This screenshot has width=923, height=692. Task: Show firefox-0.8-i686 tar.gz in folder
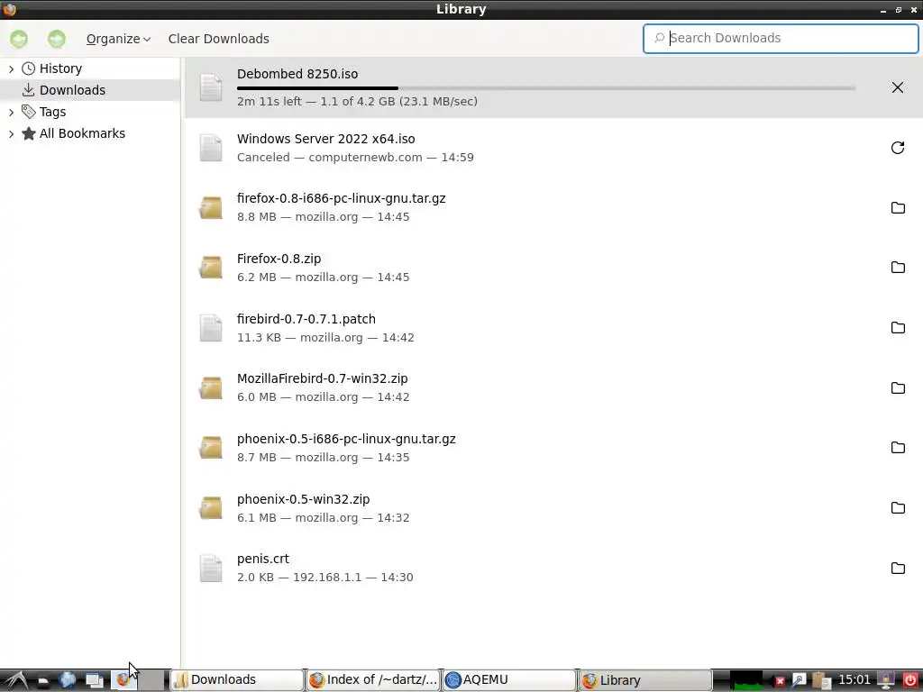(x=898, y=208)
